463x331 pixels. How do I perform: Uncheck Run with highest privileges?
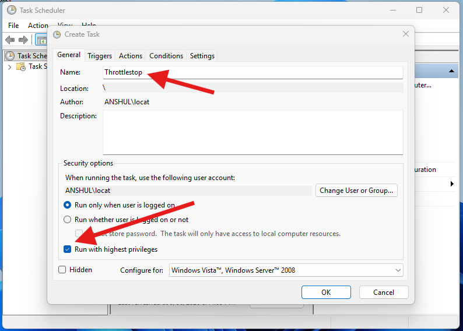tap(67, 249)
